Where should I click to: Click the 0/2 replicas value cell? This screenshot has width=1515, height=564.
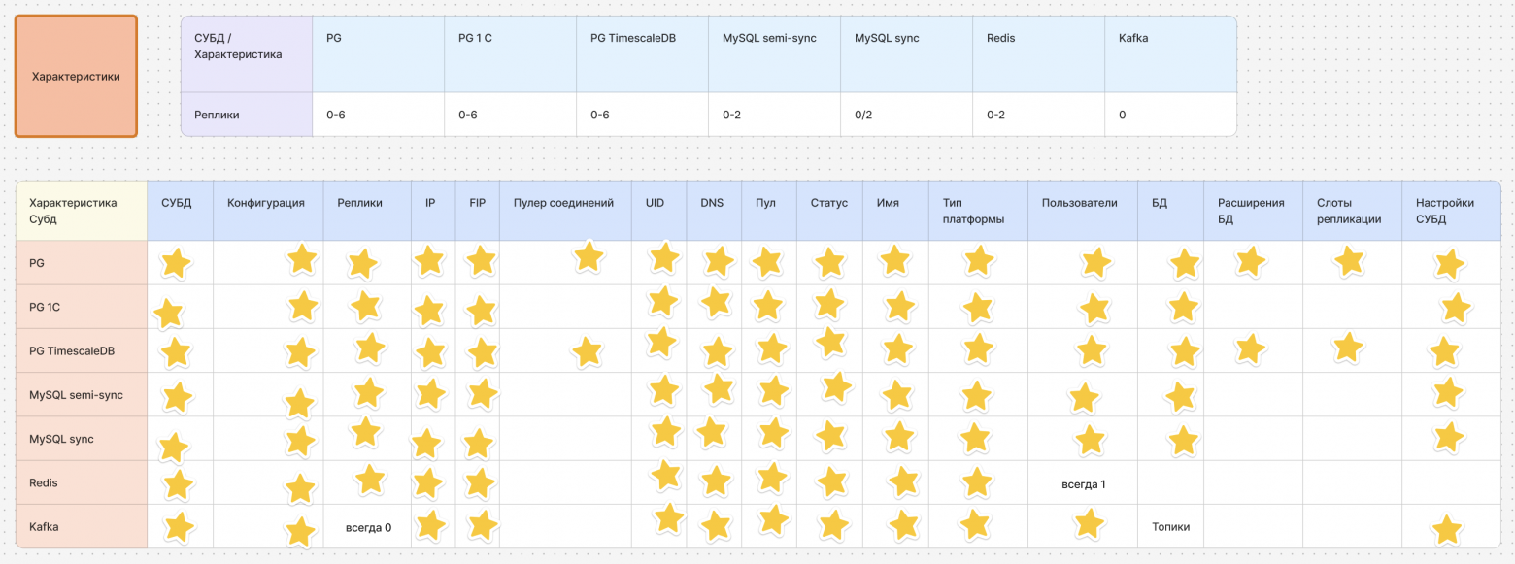[907, 115]
